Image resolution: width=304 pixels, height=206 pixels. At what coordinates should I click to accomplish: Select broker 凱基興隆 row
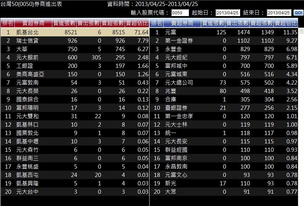pos(75,183)
